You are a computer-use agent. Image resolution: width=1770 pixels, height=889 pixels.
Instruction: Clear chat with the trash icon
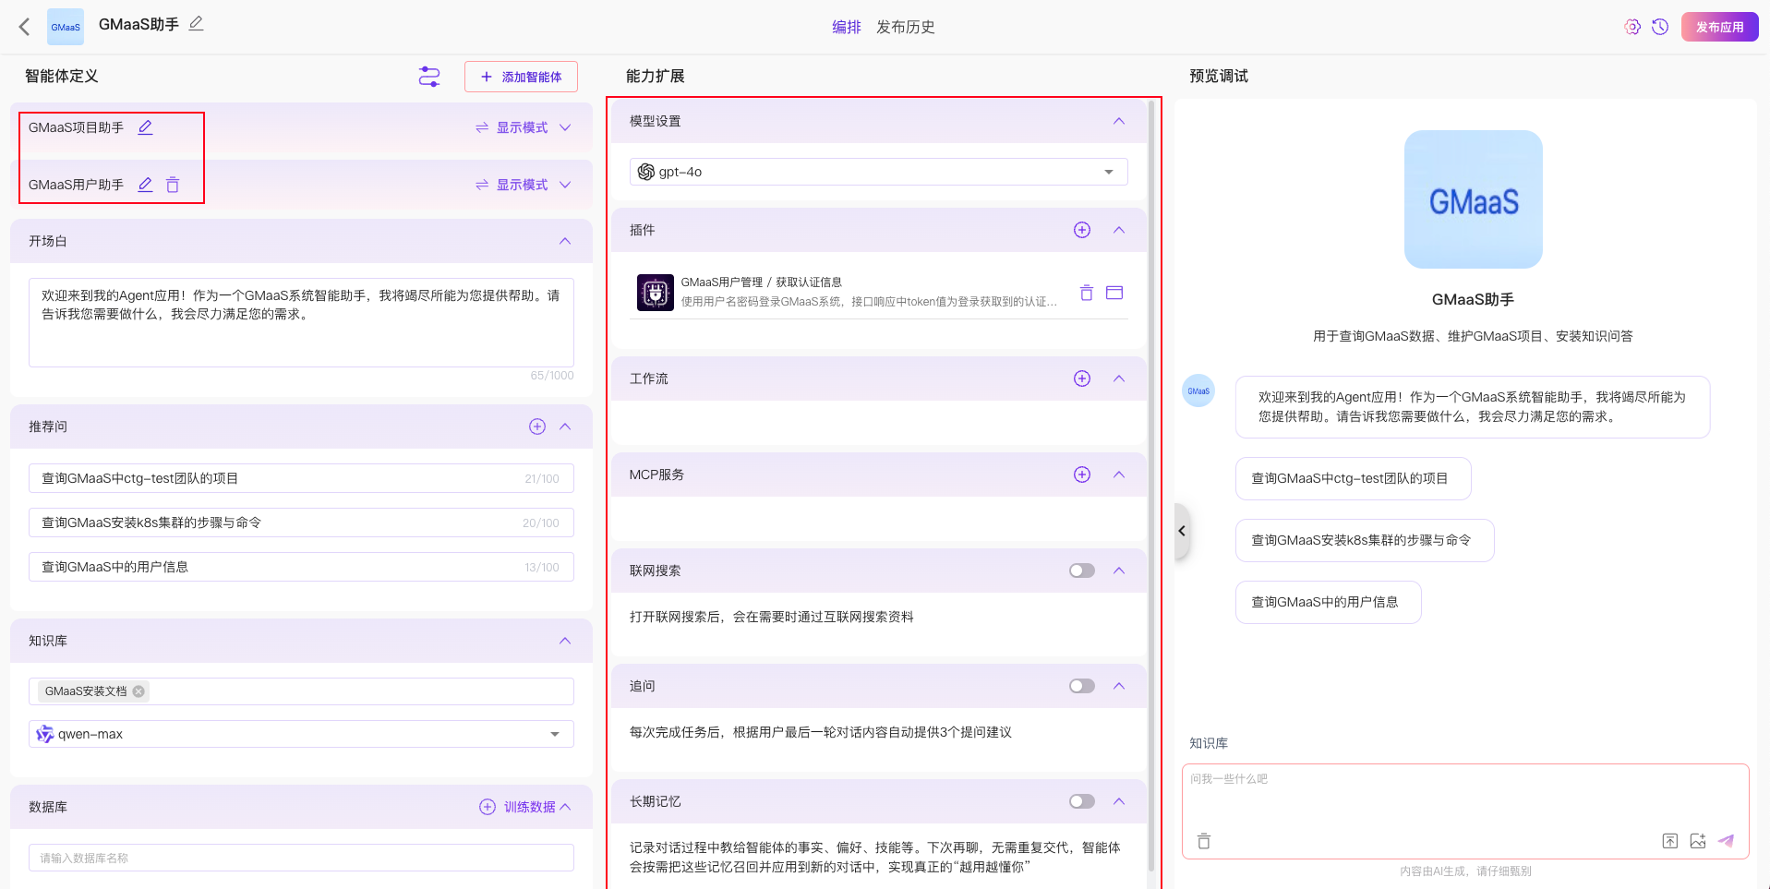point(1204,841)
